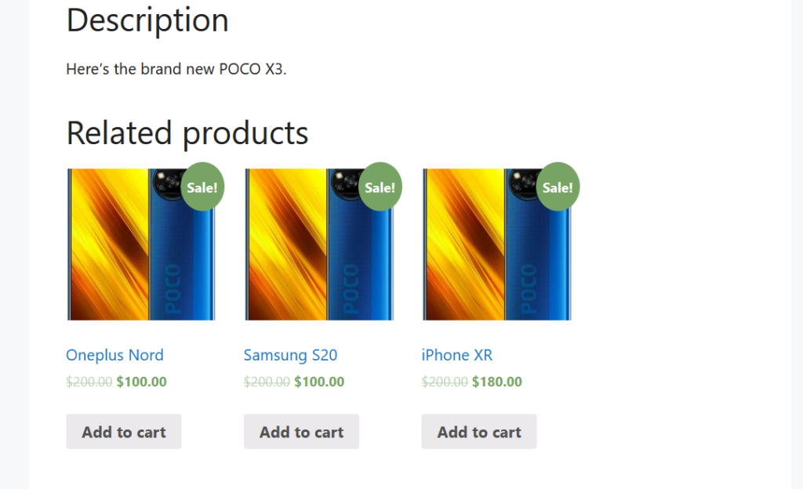Click the $180.00 sale price under iPhone XR
This screenshot has width=803, height=489.
(x=496, y=382)
